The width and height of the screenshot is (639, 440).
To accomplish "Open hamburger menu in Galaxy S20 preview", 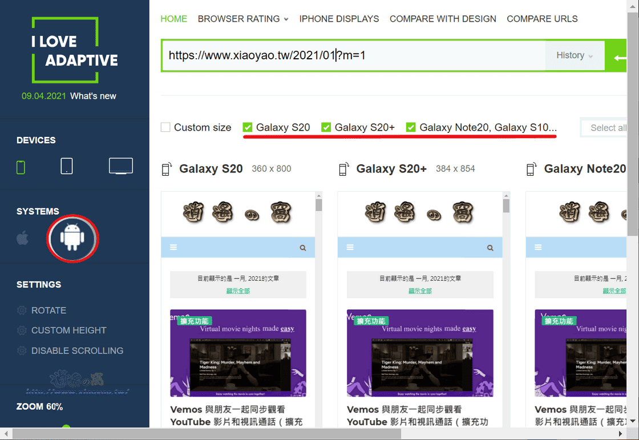I will pos(173,247).
